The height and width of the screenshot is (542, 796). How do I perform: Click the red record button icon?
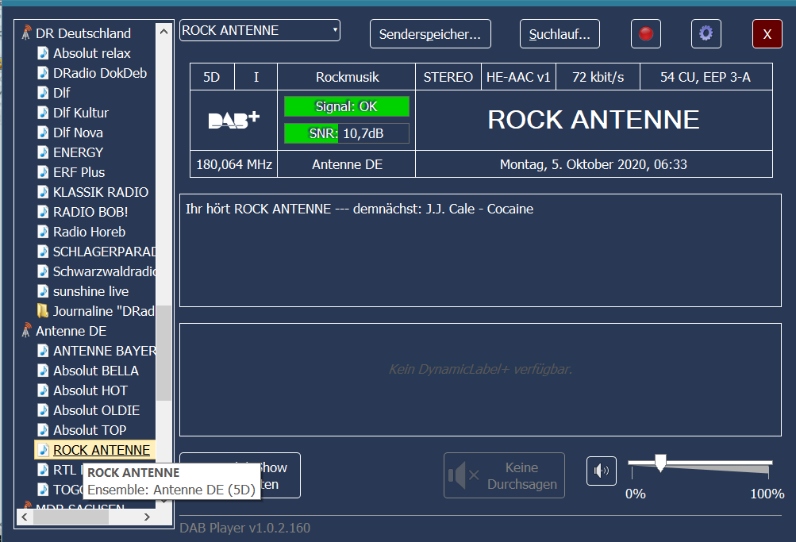(x=646, y=34)
